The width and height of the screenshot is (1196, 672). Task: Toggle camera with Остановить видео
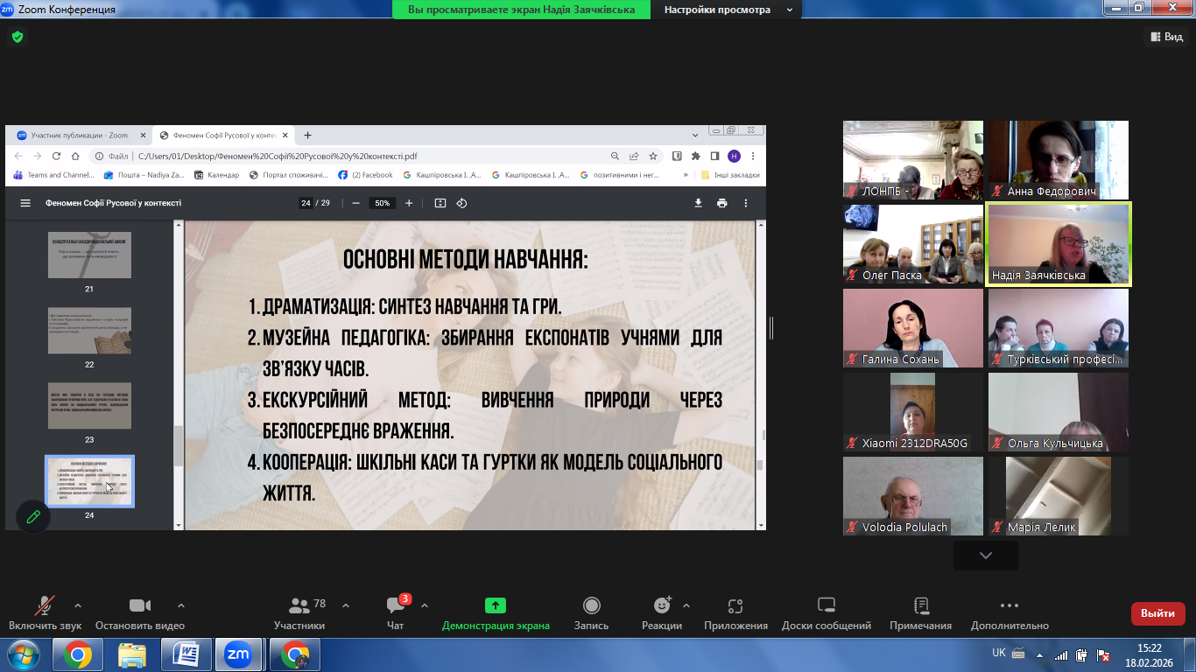coord(140,606)
